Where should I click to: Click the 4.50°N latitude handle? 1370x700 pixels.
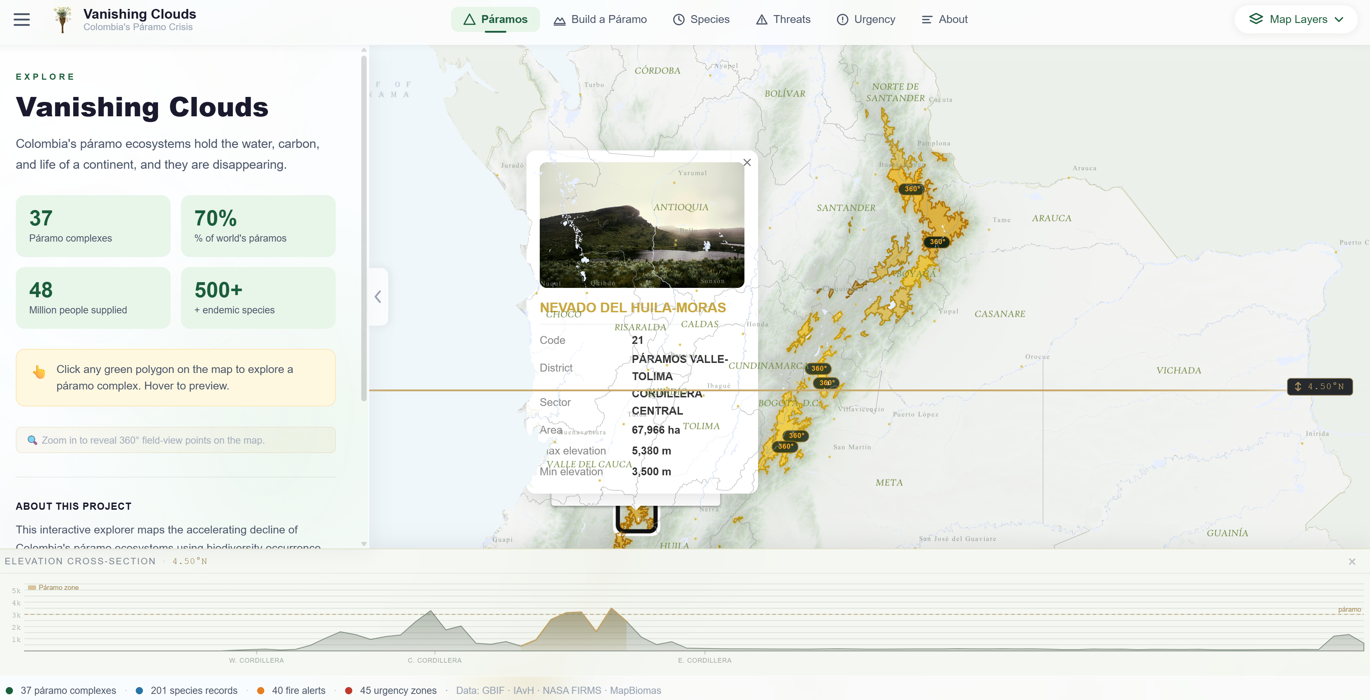[1319, 386]
